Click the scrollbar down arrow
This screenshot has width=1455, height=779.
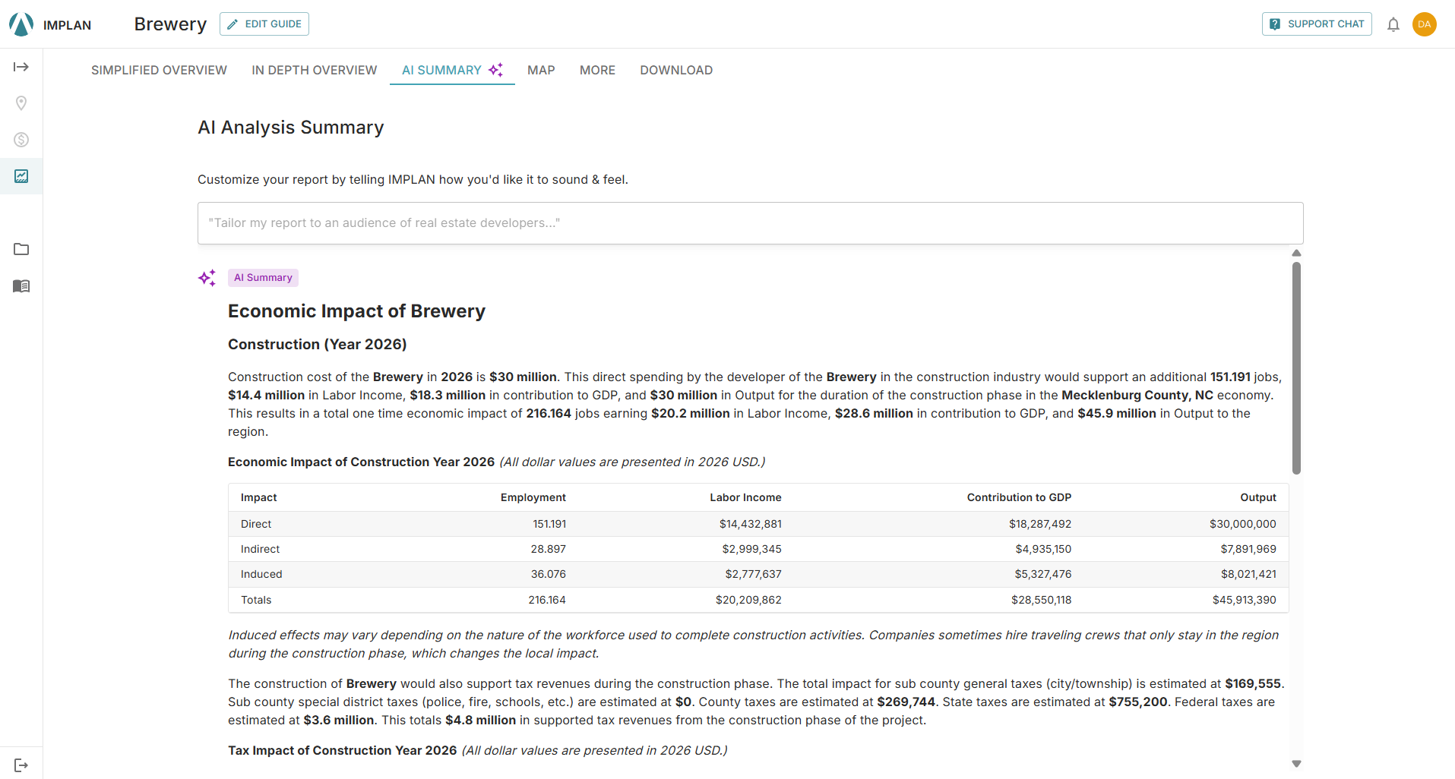click(x=1296, y=764)
